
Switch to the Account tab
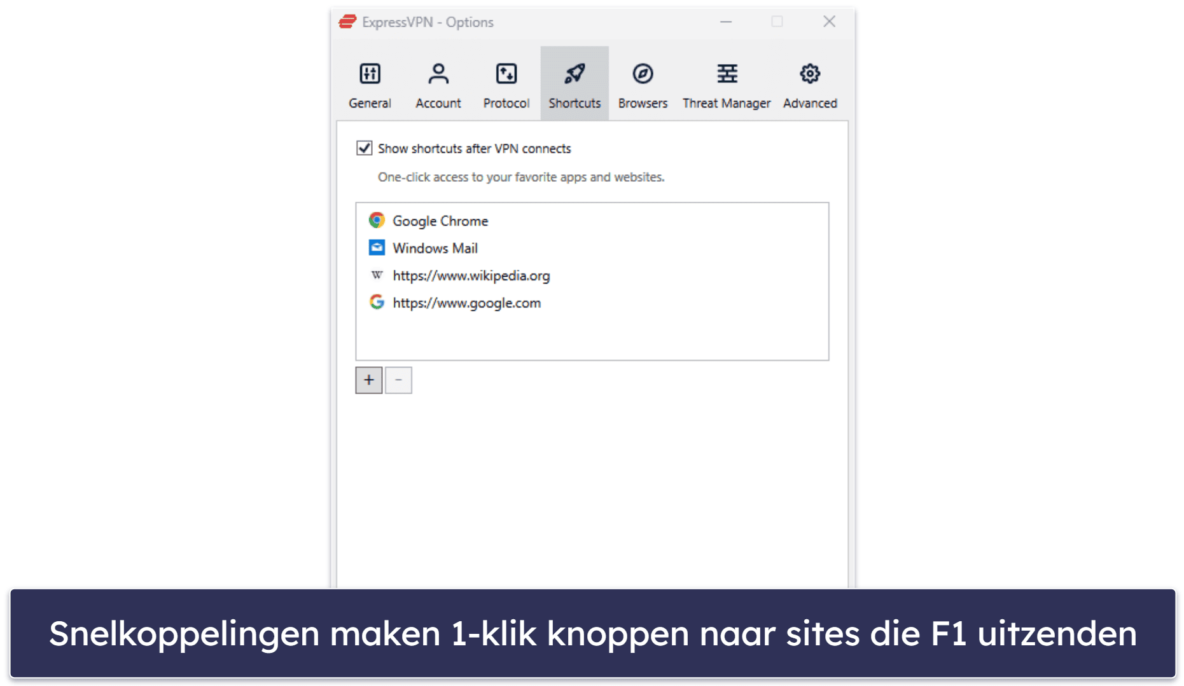tap(438, 85)
